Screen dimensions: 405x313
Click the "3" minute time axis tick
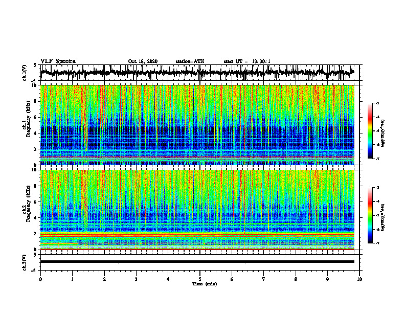pos(136,279)
